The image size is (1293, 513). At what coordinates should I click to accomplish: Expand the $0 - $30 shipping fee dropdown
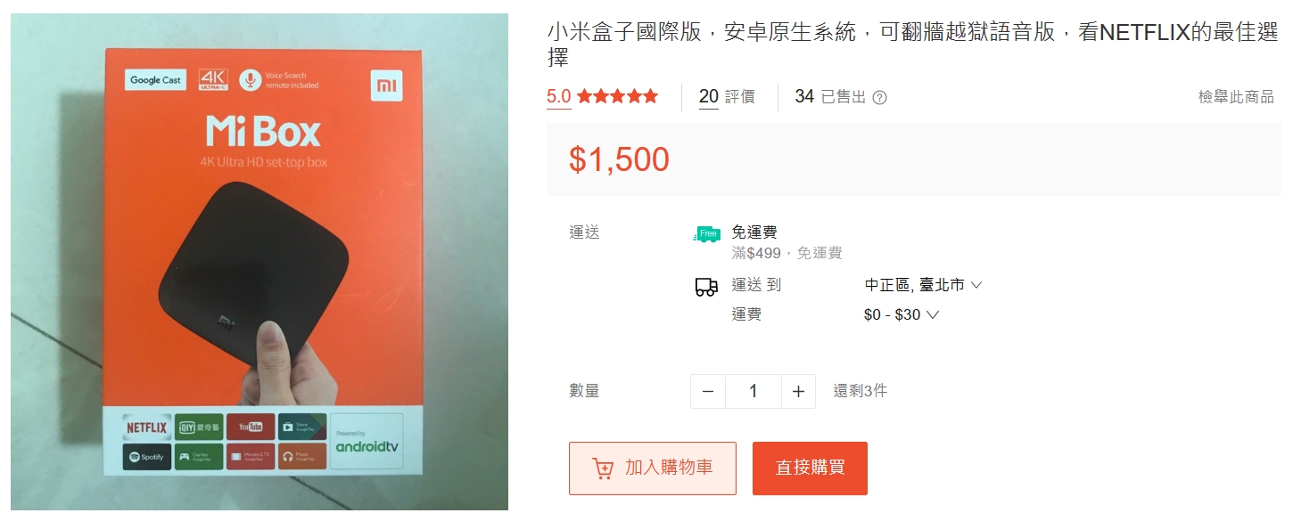pyautogui.click(x=901, y=314)
